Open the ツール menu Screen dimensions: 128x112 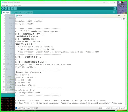pos(15,5)
